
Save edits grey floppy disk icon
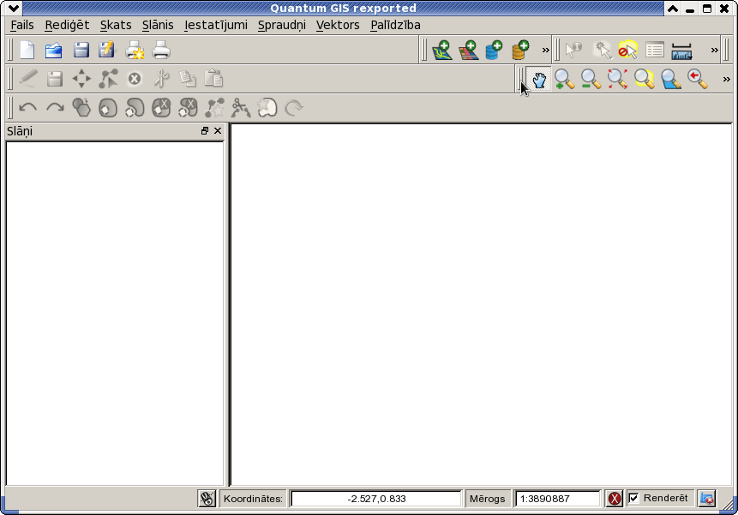pos(55,79)
